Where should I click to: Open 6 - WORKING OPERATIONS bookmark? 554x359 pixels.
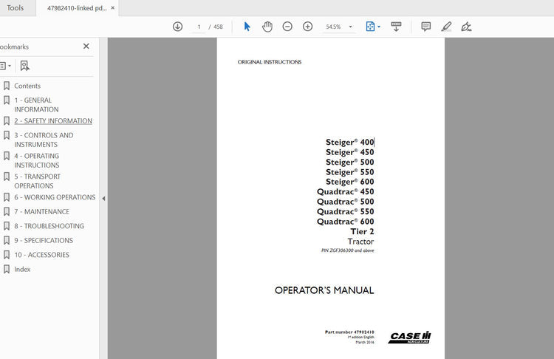[55, 197]
